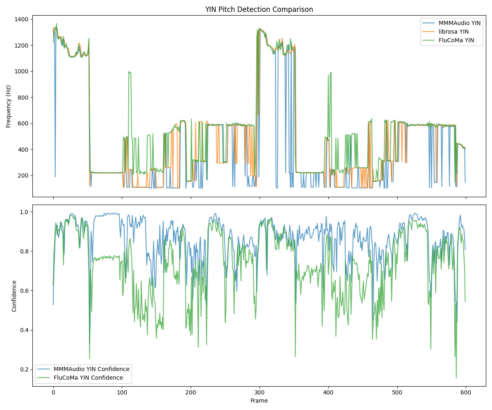Click the 600 tick on the frame axis

466,392
